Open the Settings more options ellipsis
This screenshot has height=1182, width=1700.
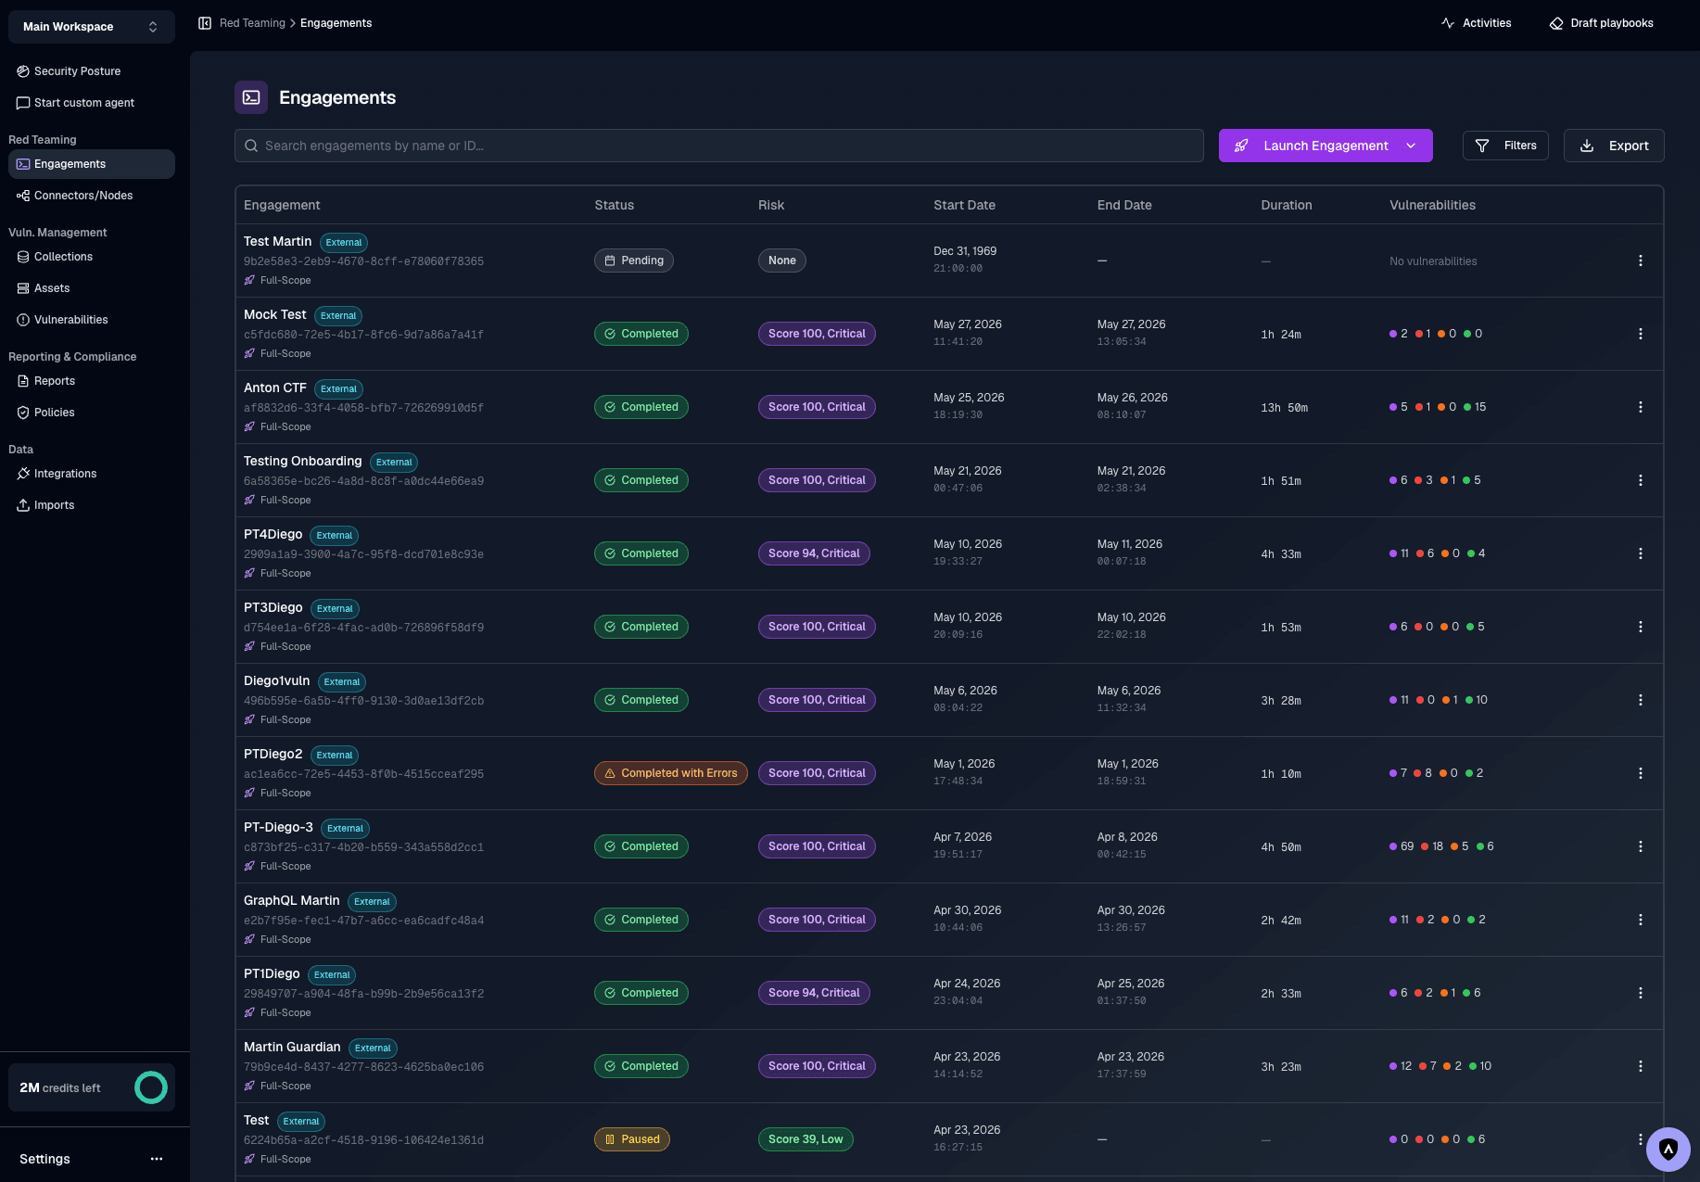pyautogui.click(x=157, y=1159)
